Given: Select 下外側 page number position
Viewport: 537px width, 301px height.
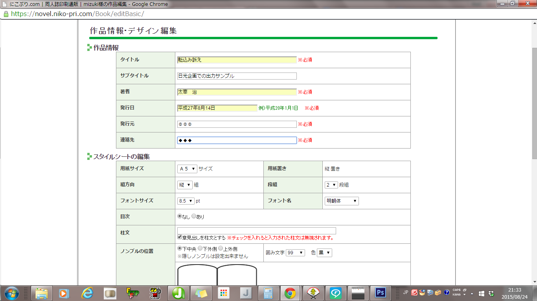Looking at the screenshot, I should coord(200,248).
